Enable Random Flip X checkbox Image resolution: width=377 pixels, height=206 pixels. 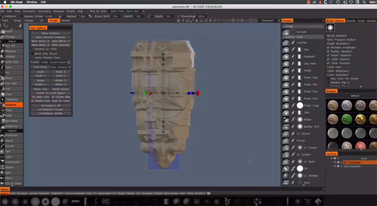[328, 82]
